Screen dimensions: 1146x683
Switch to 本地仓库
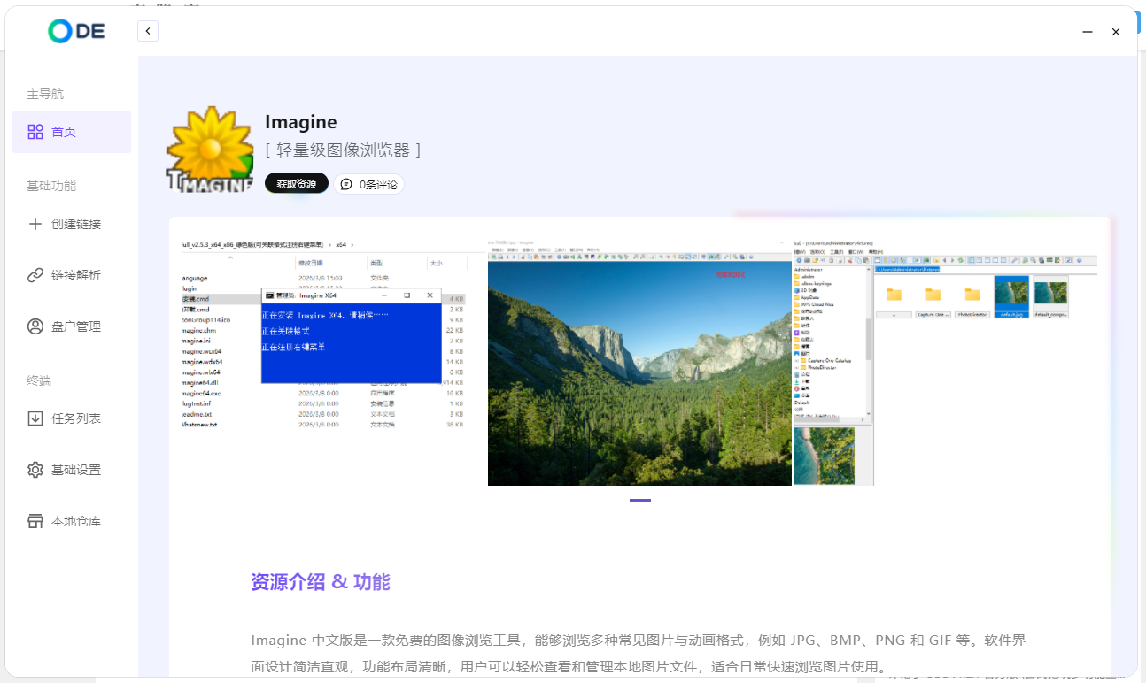(x=72, y=521)
